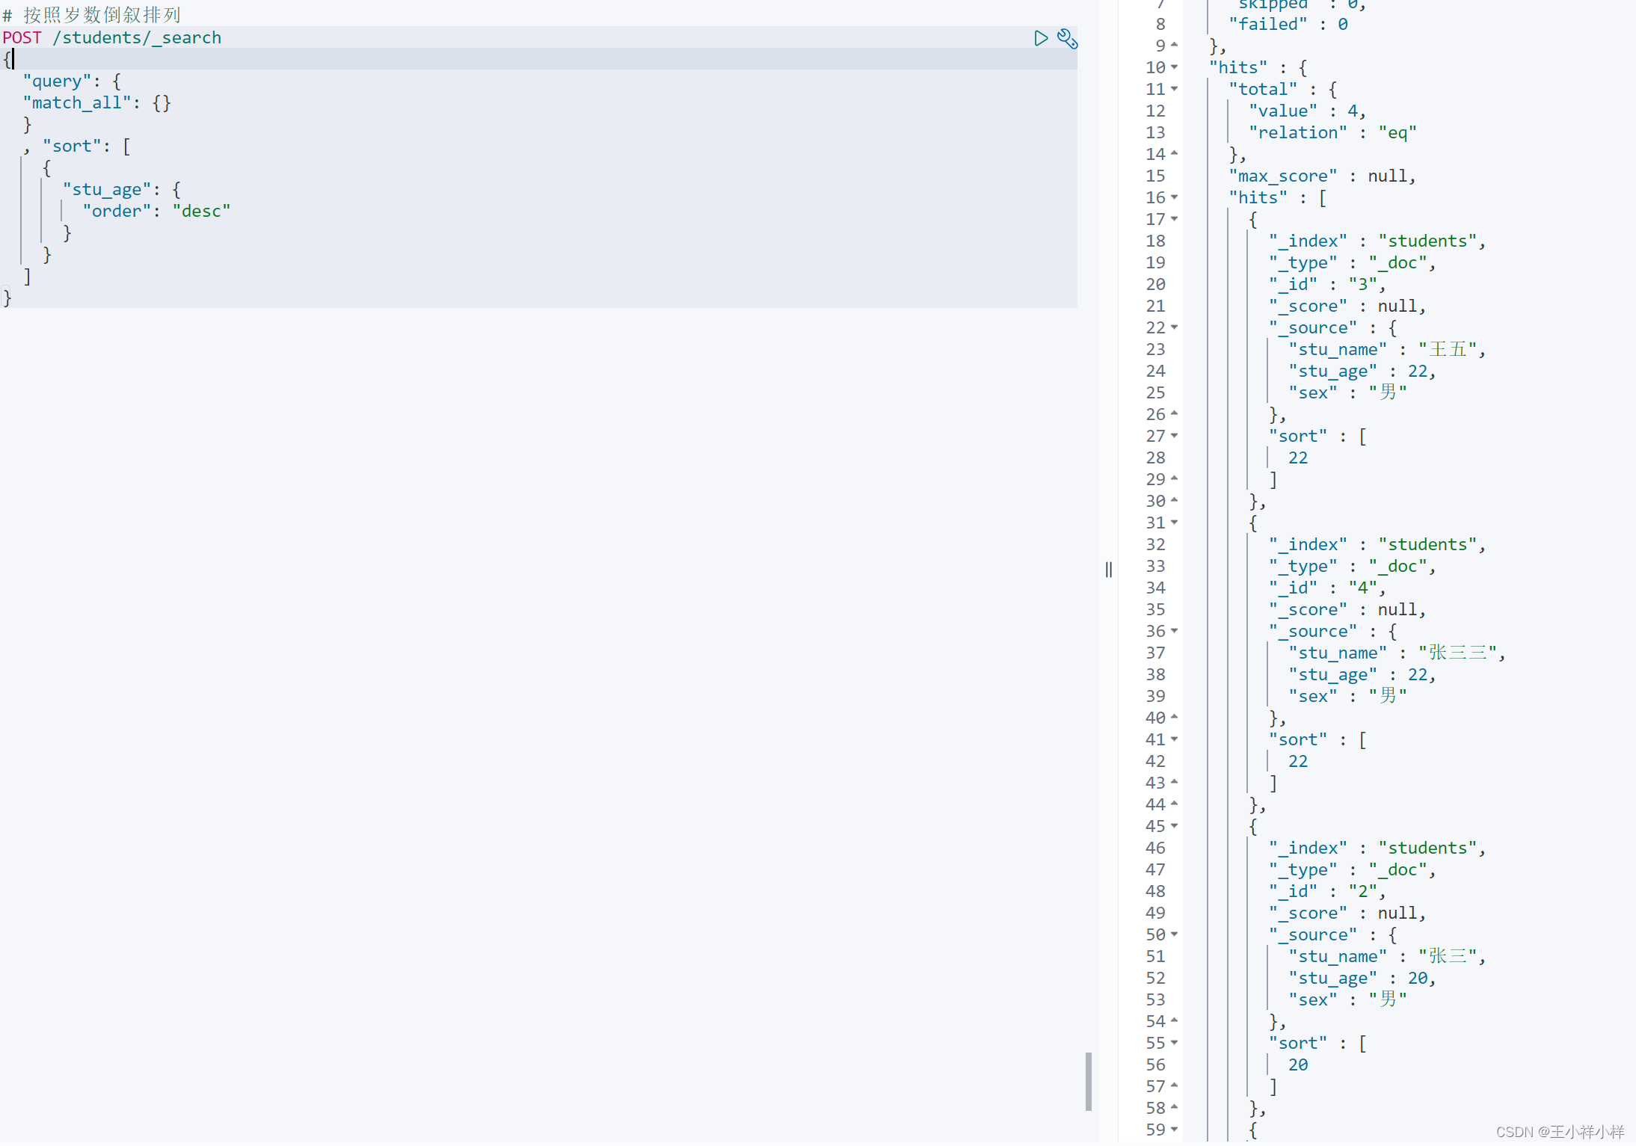Image resolution: width=1636 pixels, height=1146 pixels.
Task: Fold the "_source" block at line 22
Action: coord(1174,327)
